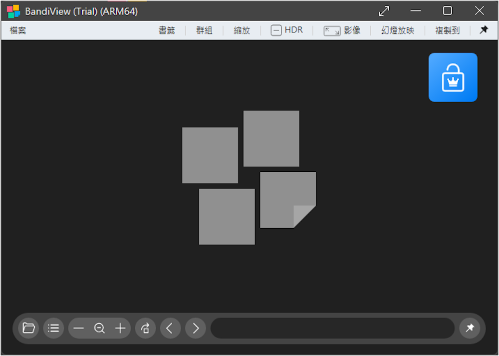The height and width of the screenshot is (356, 499).
Task: Click the 複製到 button
Action: point(447,30)
